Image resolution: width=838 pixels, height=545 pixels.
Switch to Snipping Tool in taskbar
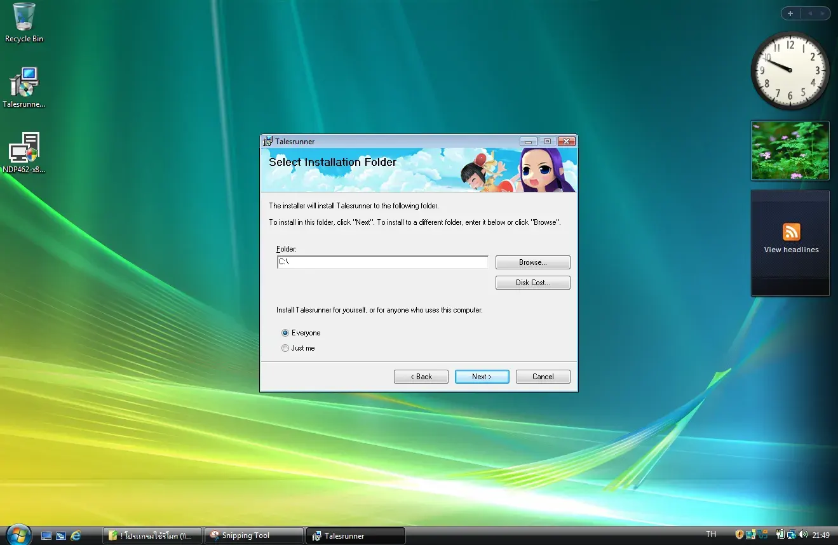(253, 535)
